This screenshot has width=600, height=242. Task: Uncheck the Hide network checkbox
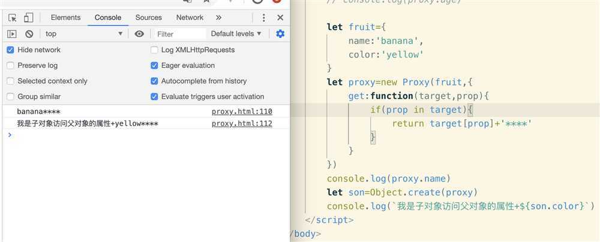pos(10,50)
